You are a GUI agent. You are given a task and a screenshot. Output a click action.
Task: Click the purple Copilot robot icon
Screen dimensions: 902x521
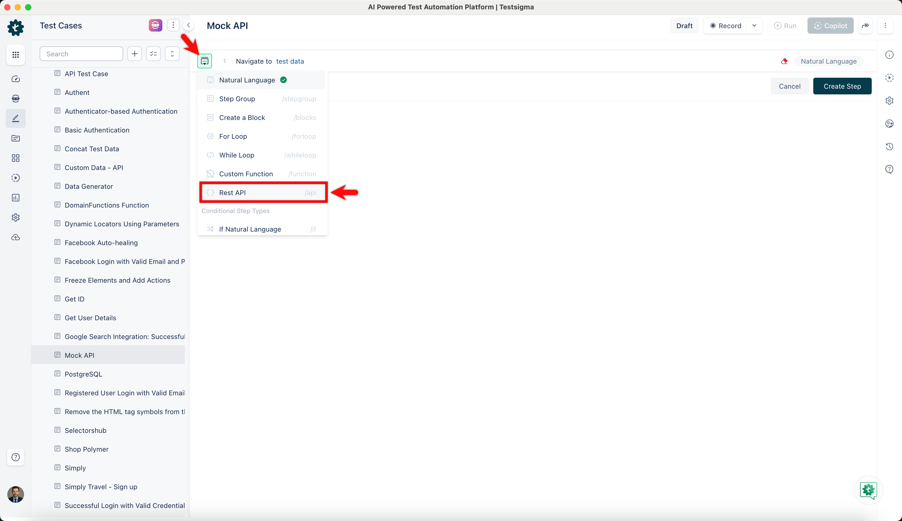(x=155, y=25)
